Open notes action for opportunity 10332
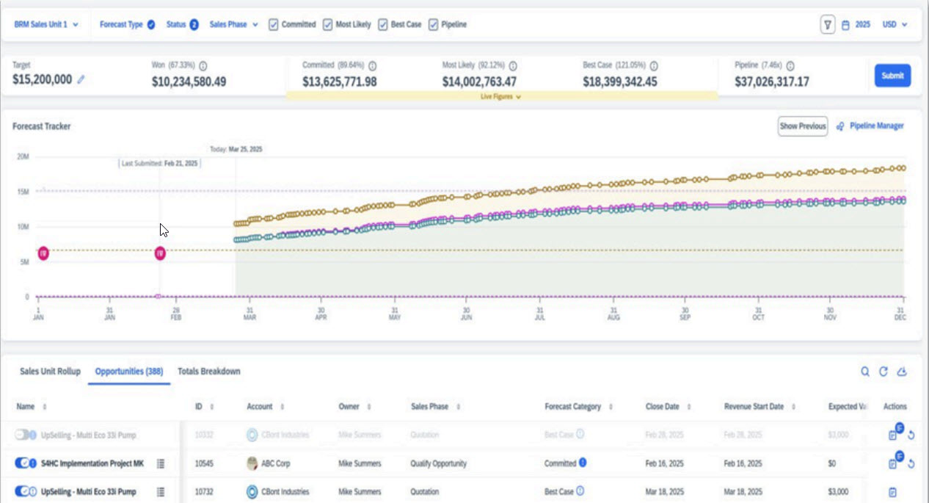The height and width of the screenshot is (503, 929). coord(893,435)
